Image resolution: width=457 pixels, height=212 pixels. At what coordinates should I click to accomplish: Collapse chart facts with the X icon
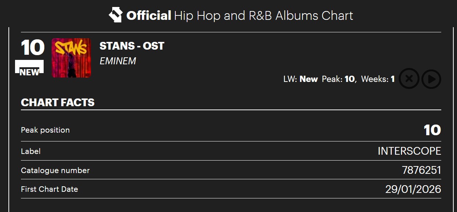click(x=409, y=79)
